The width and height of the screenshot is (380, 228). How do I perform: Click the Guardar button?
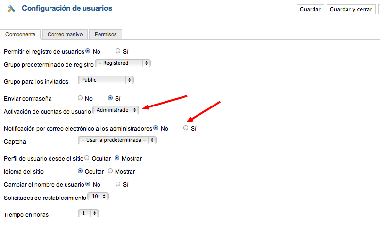pyautogui.click(x=310, y=9)
